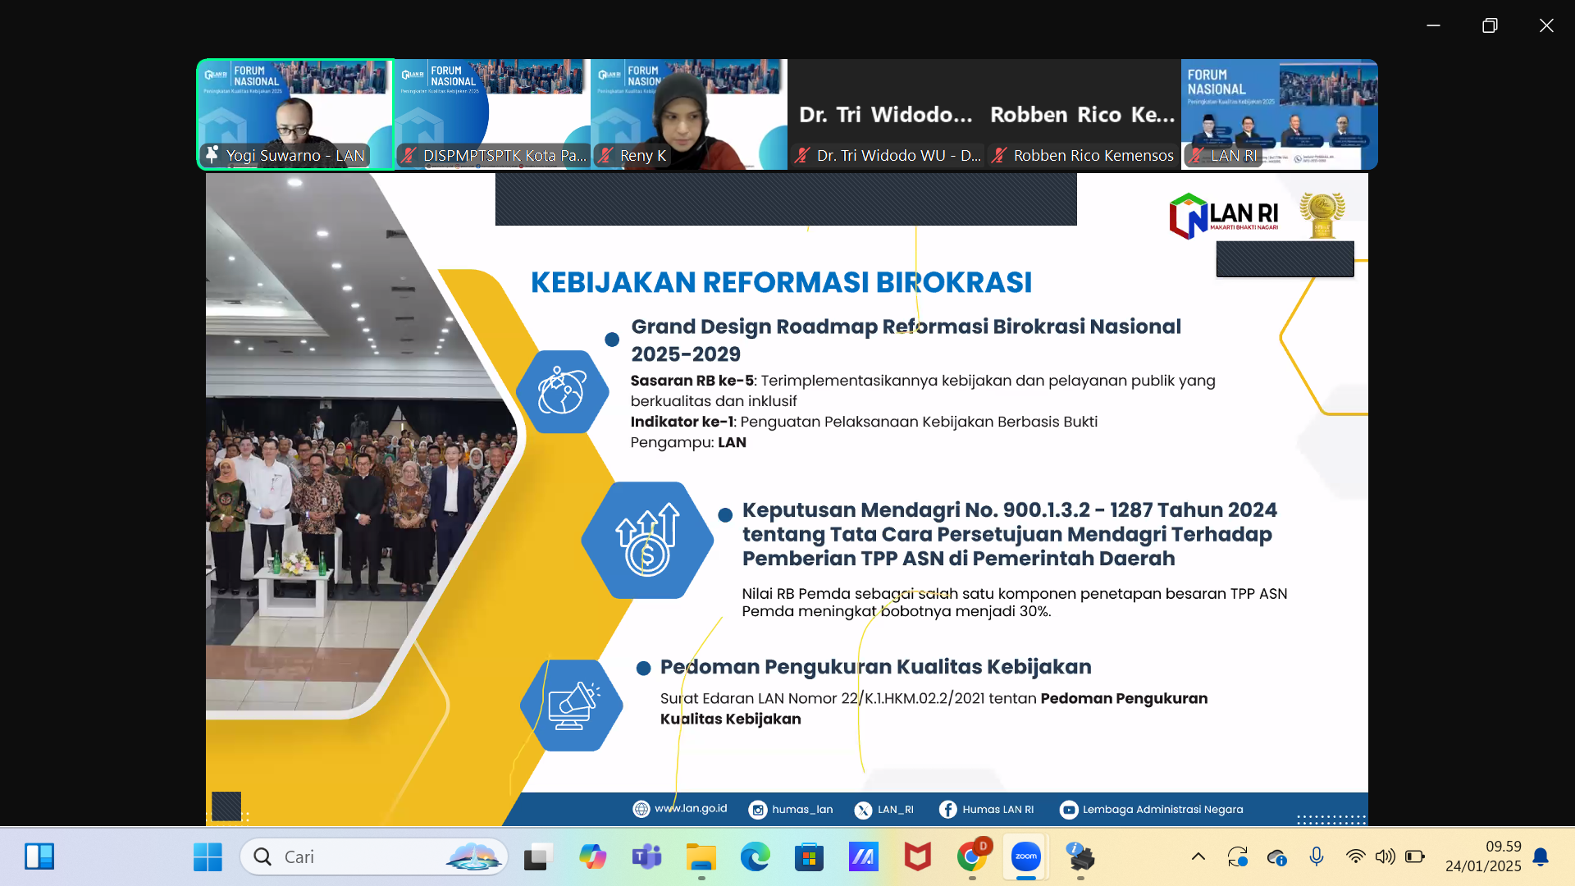
Task: Click Dr. Tri Widodo muted microphone icon
Action: pos(802,155)
